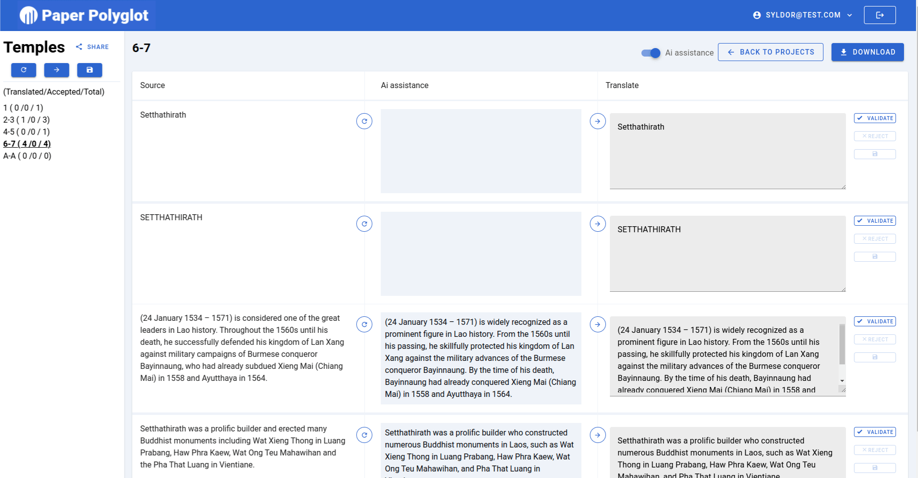This screenshot has height=478, width=918.
Task: Share the Temples project
Action: [93, 47]
